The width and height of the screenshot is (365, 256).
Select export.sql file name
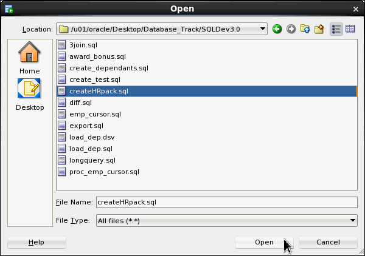(x=86, y=126)
